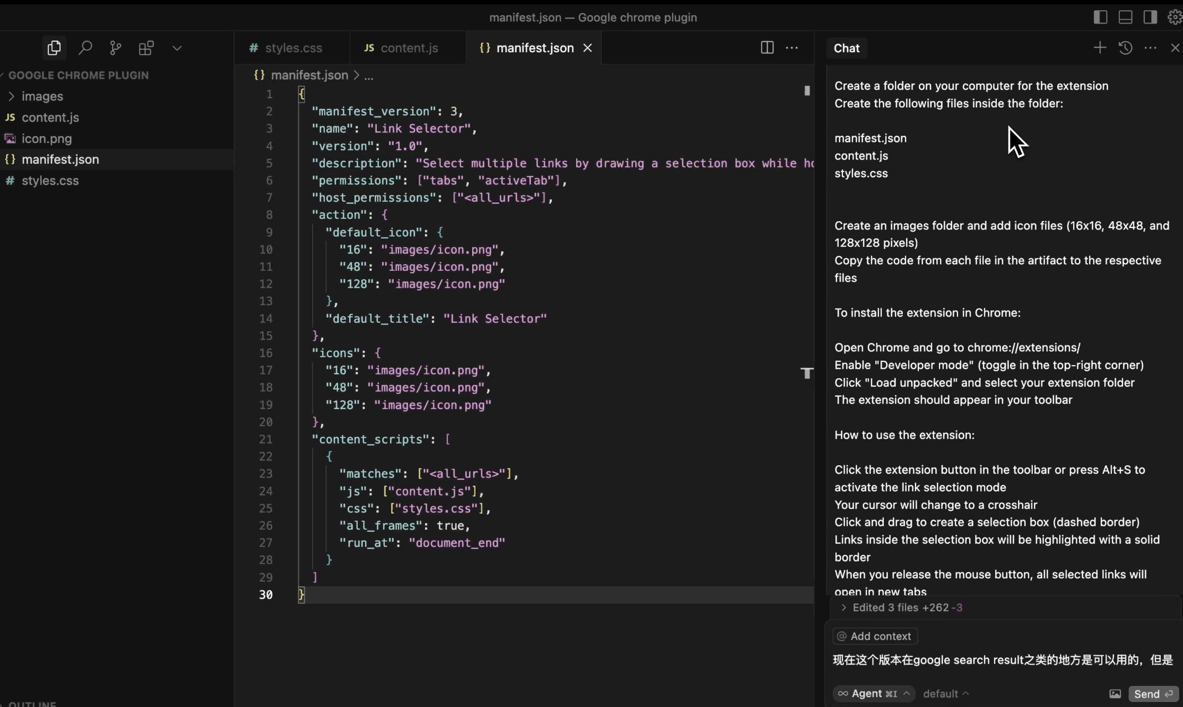Click the "How to use the extension:" chat text
Screen dimensions: 1183x707
[x=904, y=435]
